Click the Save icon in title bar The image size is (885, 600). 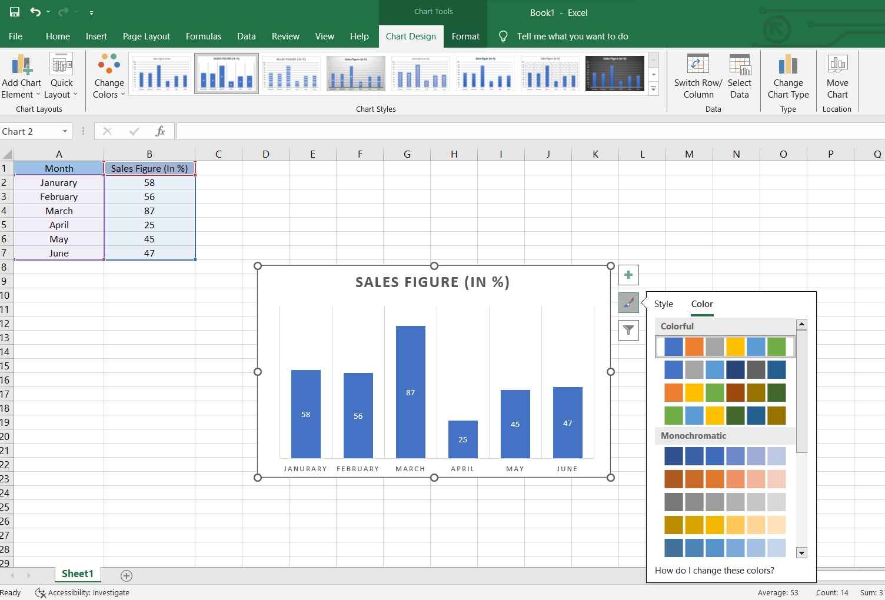[15, 12]
